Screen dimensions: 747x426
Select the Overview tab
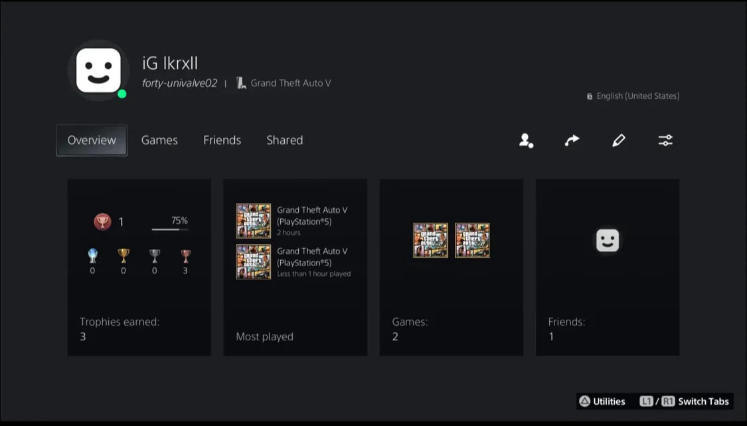[92, 140]
